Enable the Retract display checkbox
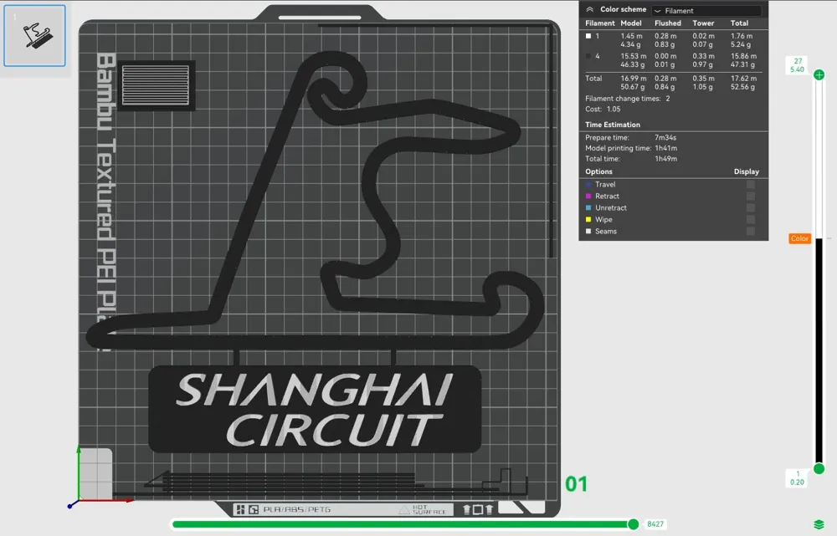The width and height of the screenshot is (837, 536). (x=751, y=196)
